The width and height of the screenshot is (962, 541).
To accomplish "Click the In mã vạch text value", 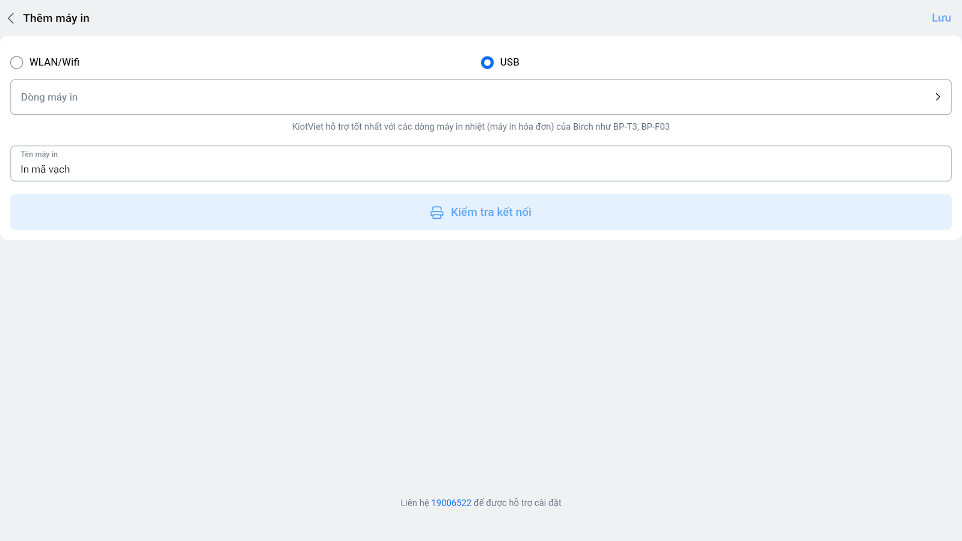I will coord(45,170).
